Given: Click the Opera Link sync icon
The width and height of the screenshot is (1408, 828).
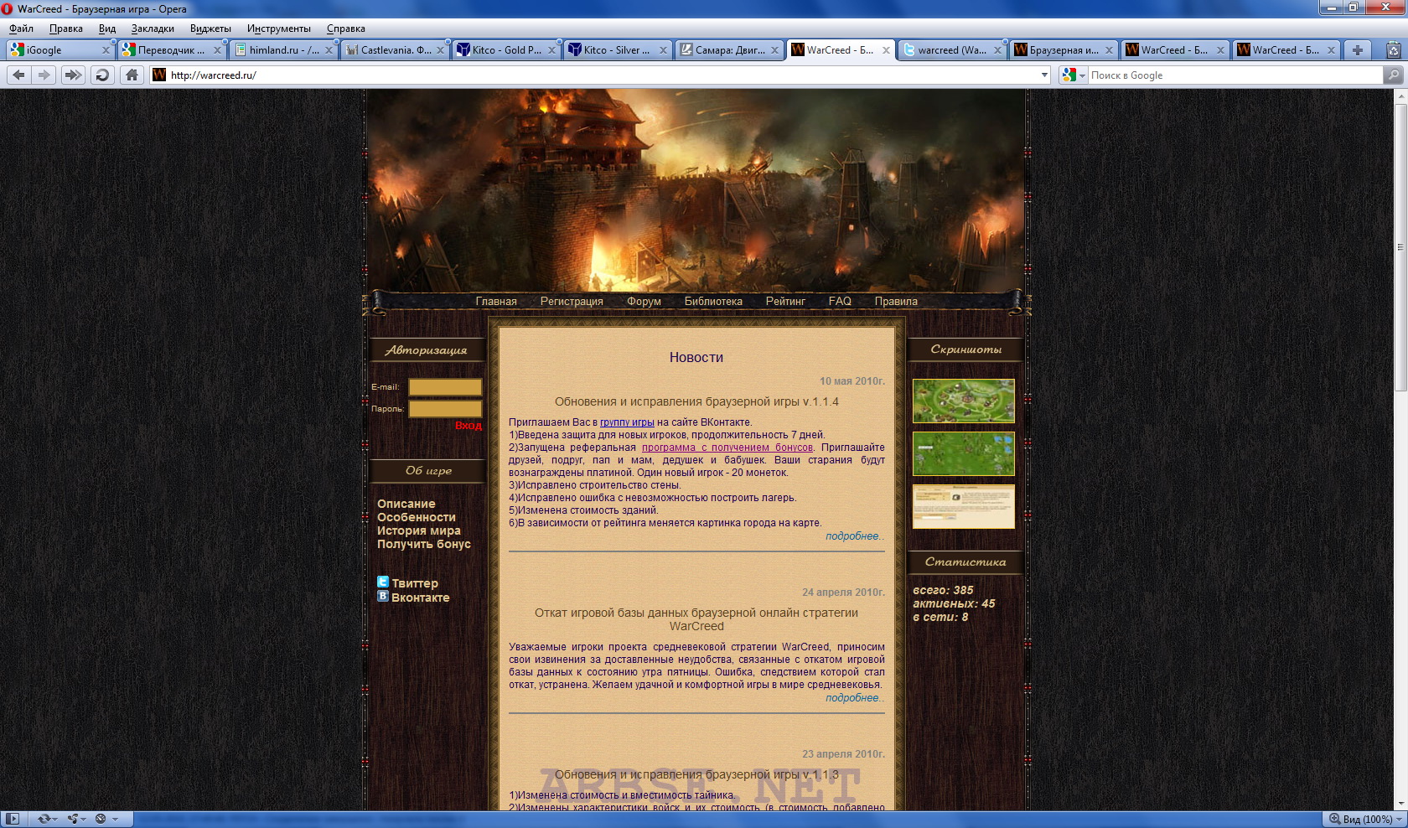Looking at the screenshot, I should (44, 819).
